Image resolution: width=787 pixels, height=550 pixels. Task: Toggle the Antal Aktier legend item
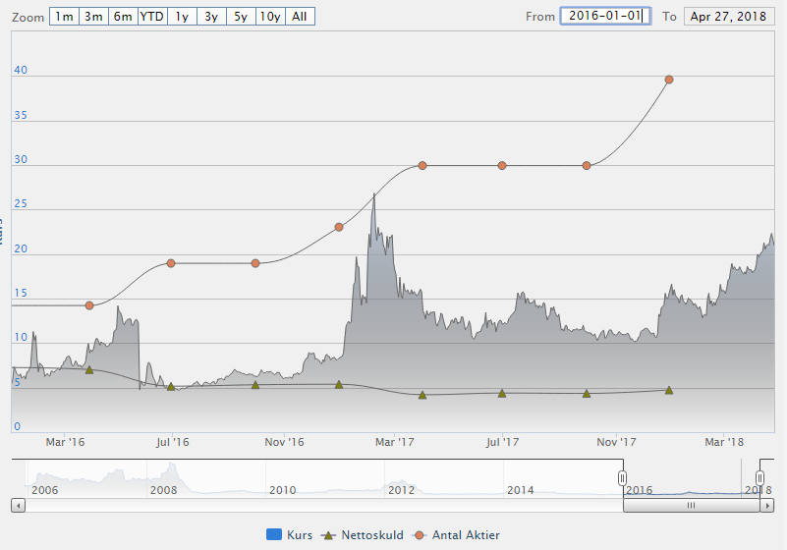[456, 535]
